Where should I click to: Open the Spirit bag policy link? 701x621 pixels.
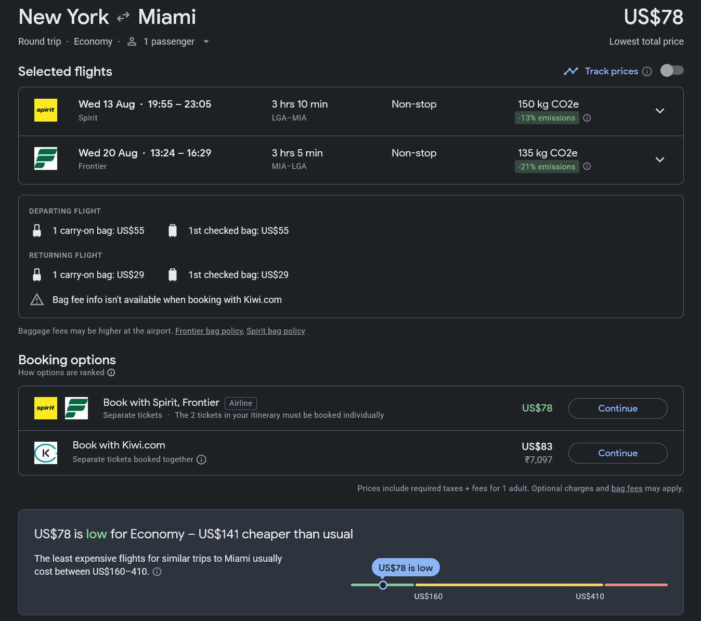276,331
